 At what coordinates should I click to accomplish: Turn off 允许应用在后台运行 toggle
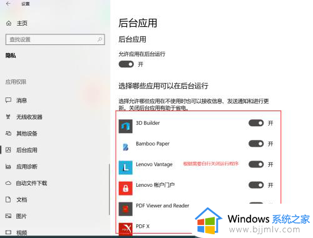126,64
